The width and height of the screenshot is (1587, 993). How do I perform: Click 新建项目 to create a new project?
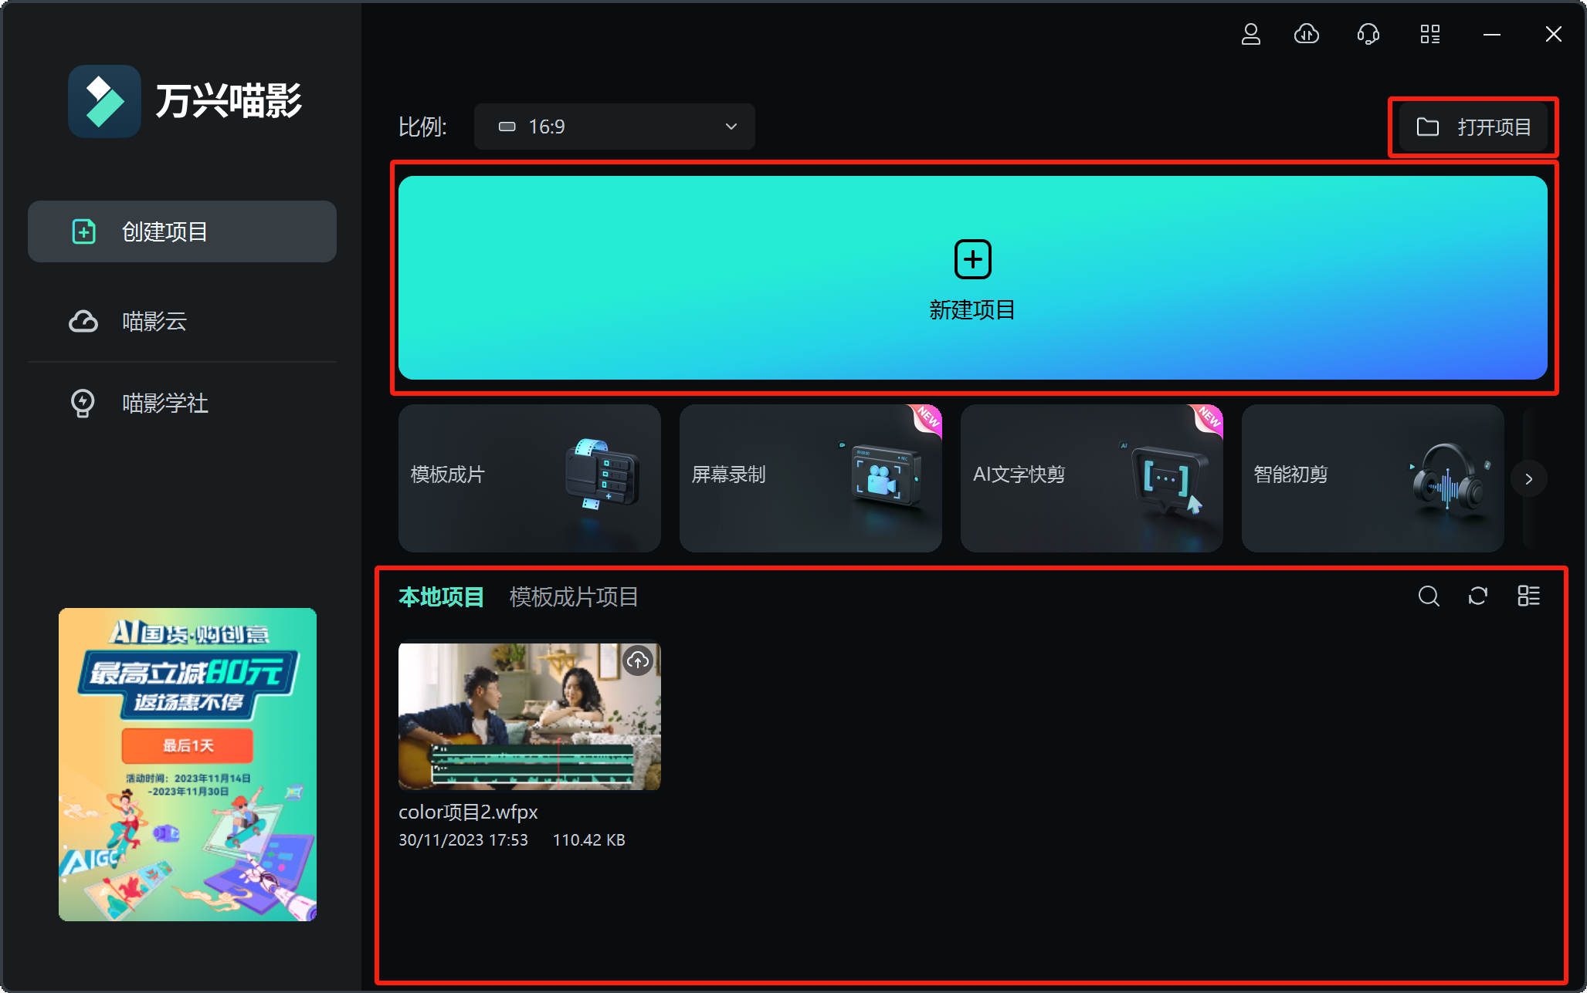[x=972, y=278]
